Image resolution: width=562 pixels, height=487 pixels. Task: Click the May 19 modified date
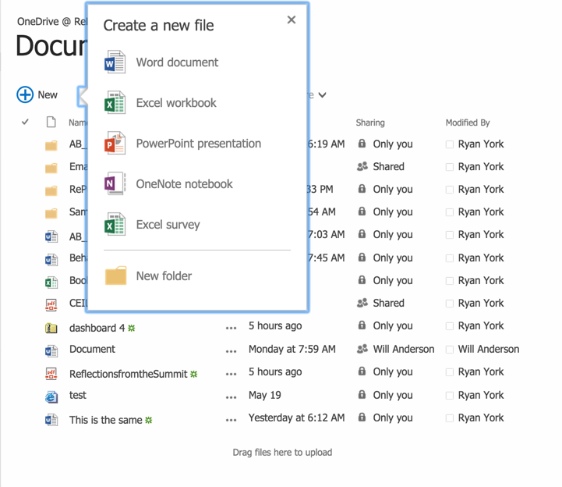coord(264,395)
